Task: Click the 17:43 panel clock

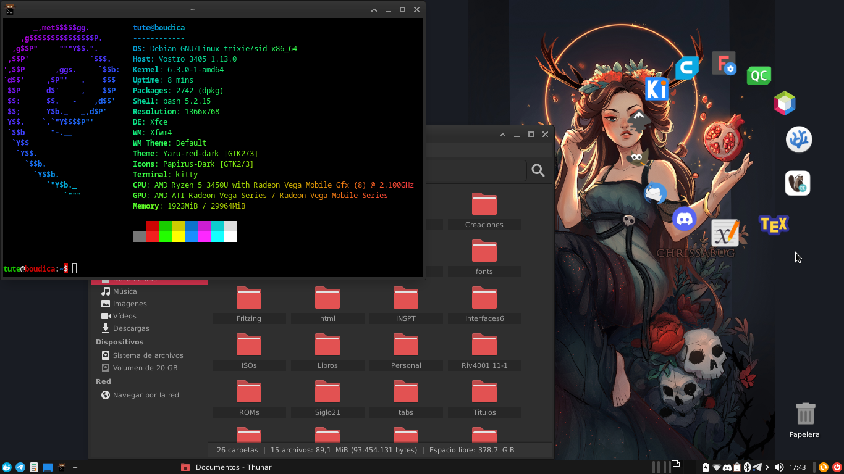Action: tap(798, 467)
